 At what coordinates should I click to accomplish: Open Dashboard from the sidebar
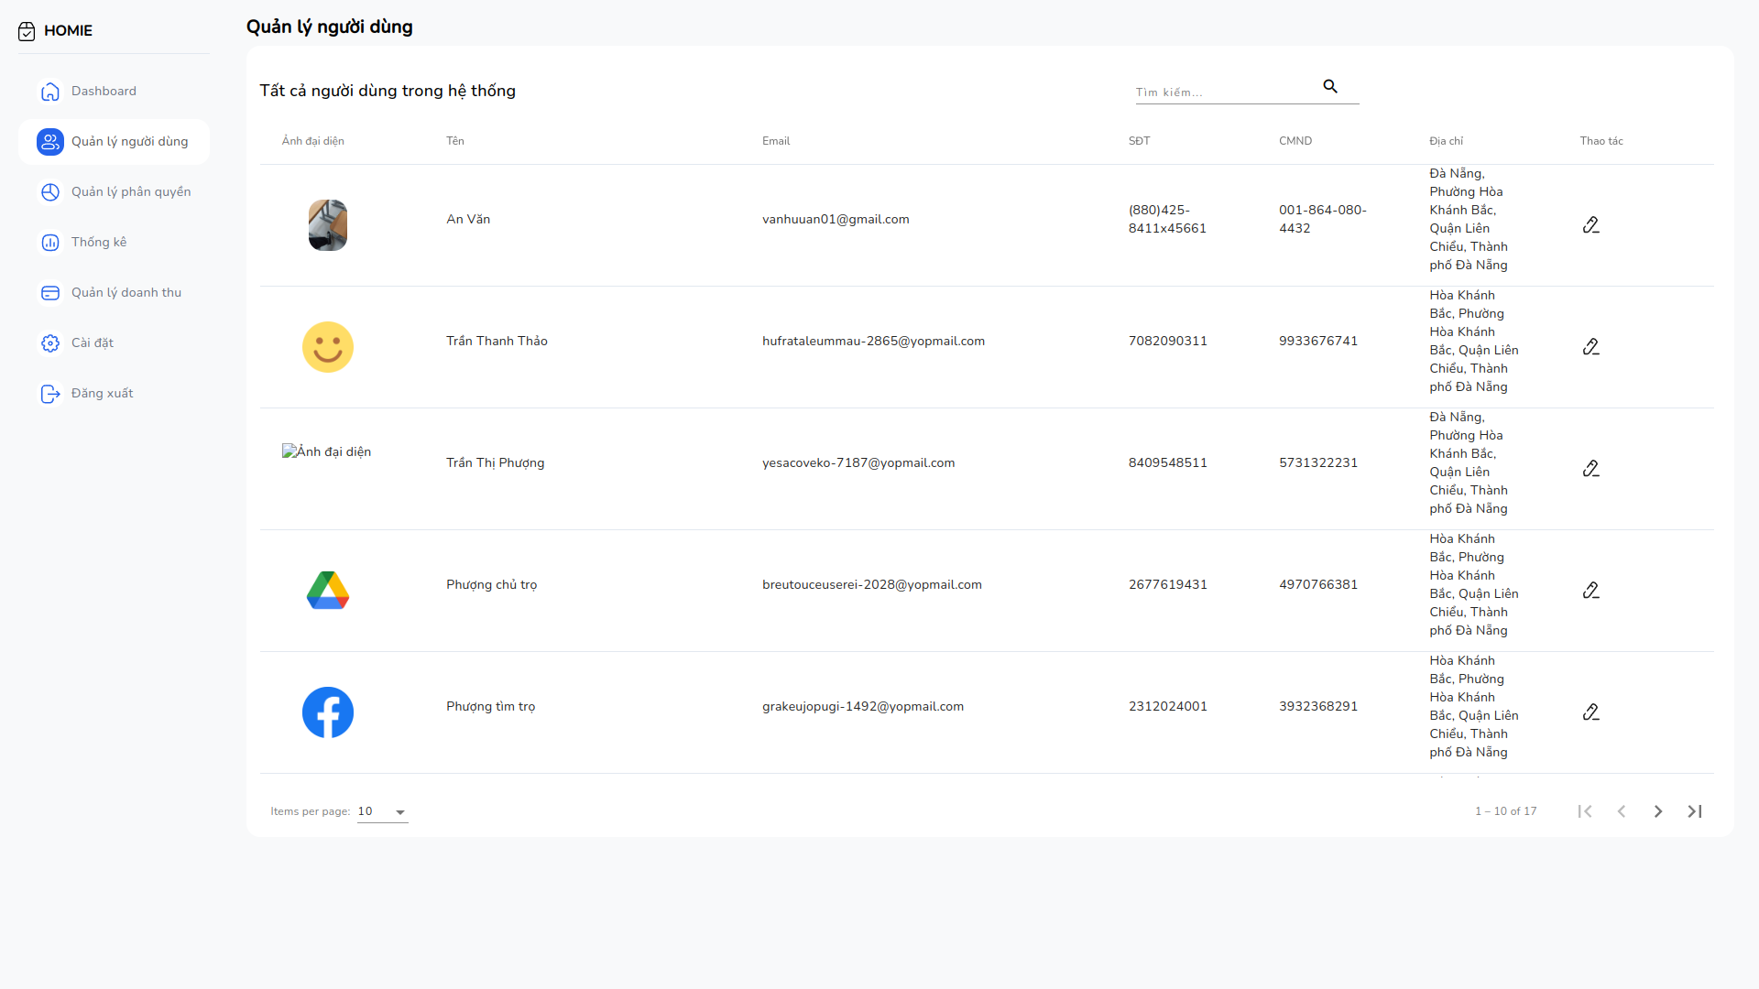tap(104, 92)
